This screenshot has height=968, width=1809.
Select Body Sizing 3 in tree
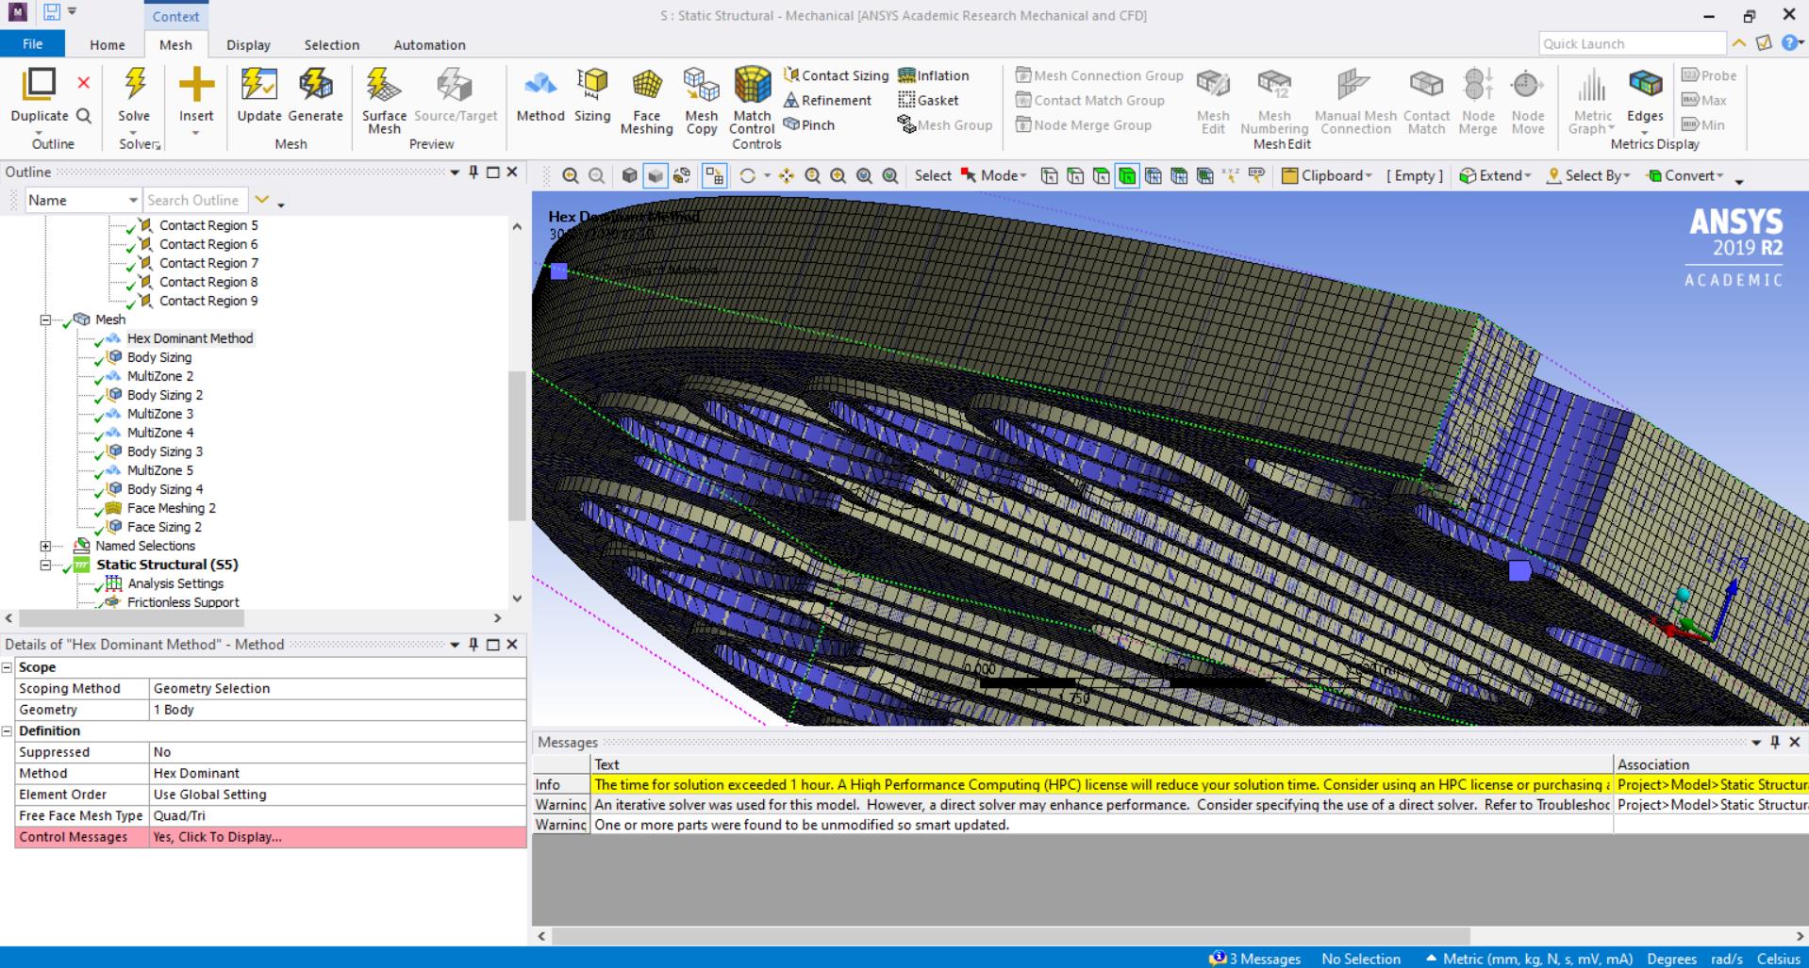pos(165,451)
